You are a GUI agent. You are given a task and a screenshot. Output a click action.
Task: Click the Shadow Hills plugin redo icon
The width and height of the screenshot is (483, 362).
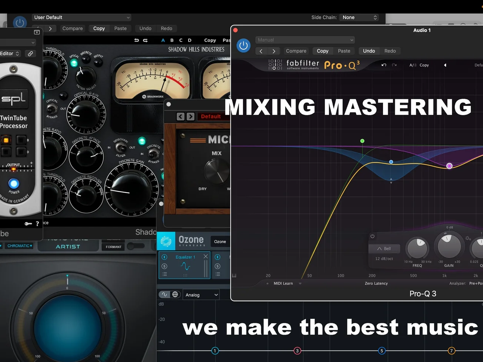tap(145, 40)
